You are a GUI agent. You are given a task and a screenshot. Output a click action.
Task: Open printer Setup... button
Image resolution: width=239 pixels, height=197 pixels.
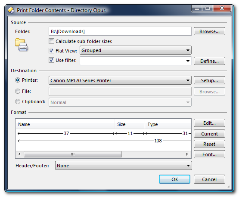point(209,80)
